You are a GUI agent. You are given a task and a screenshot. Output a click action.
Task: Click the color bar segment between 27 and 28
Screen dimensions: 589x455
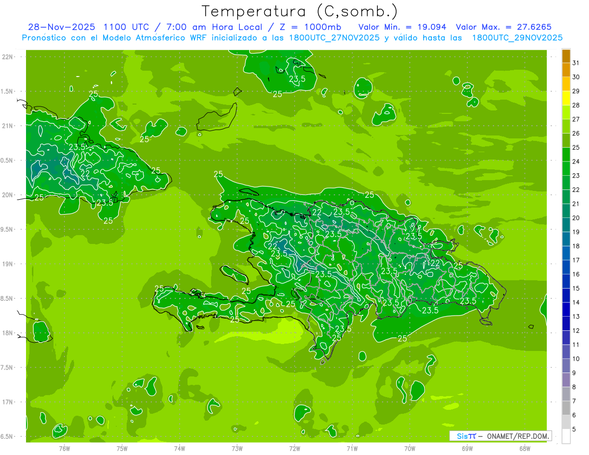566,112
